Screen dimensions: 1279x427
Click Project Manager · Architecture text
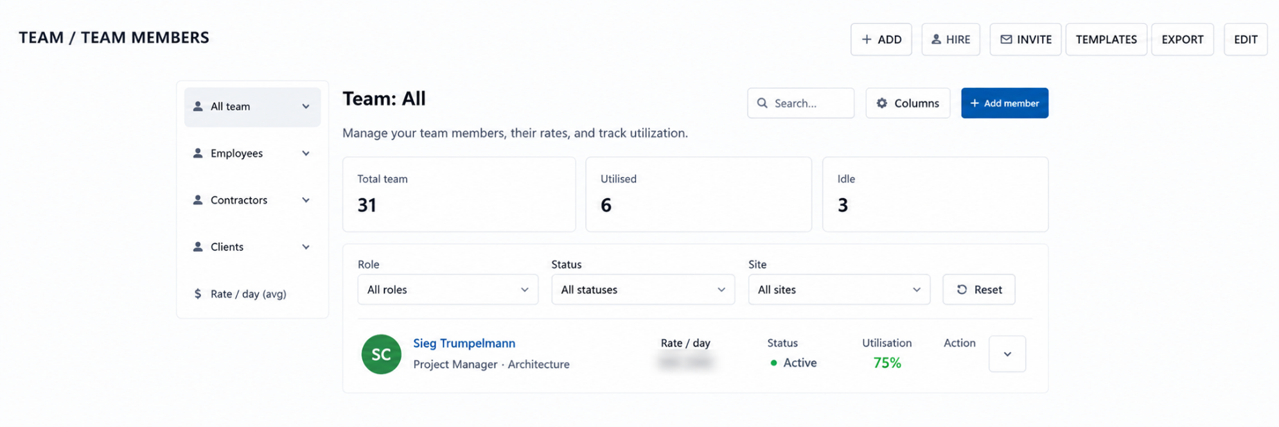point(491,364)
